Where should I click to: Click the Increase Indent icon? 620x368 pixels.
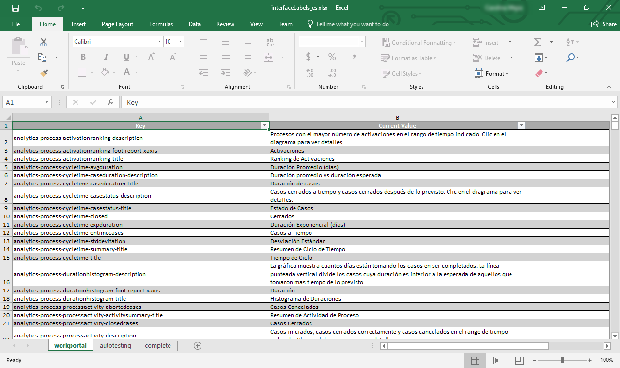coord(225,73)
